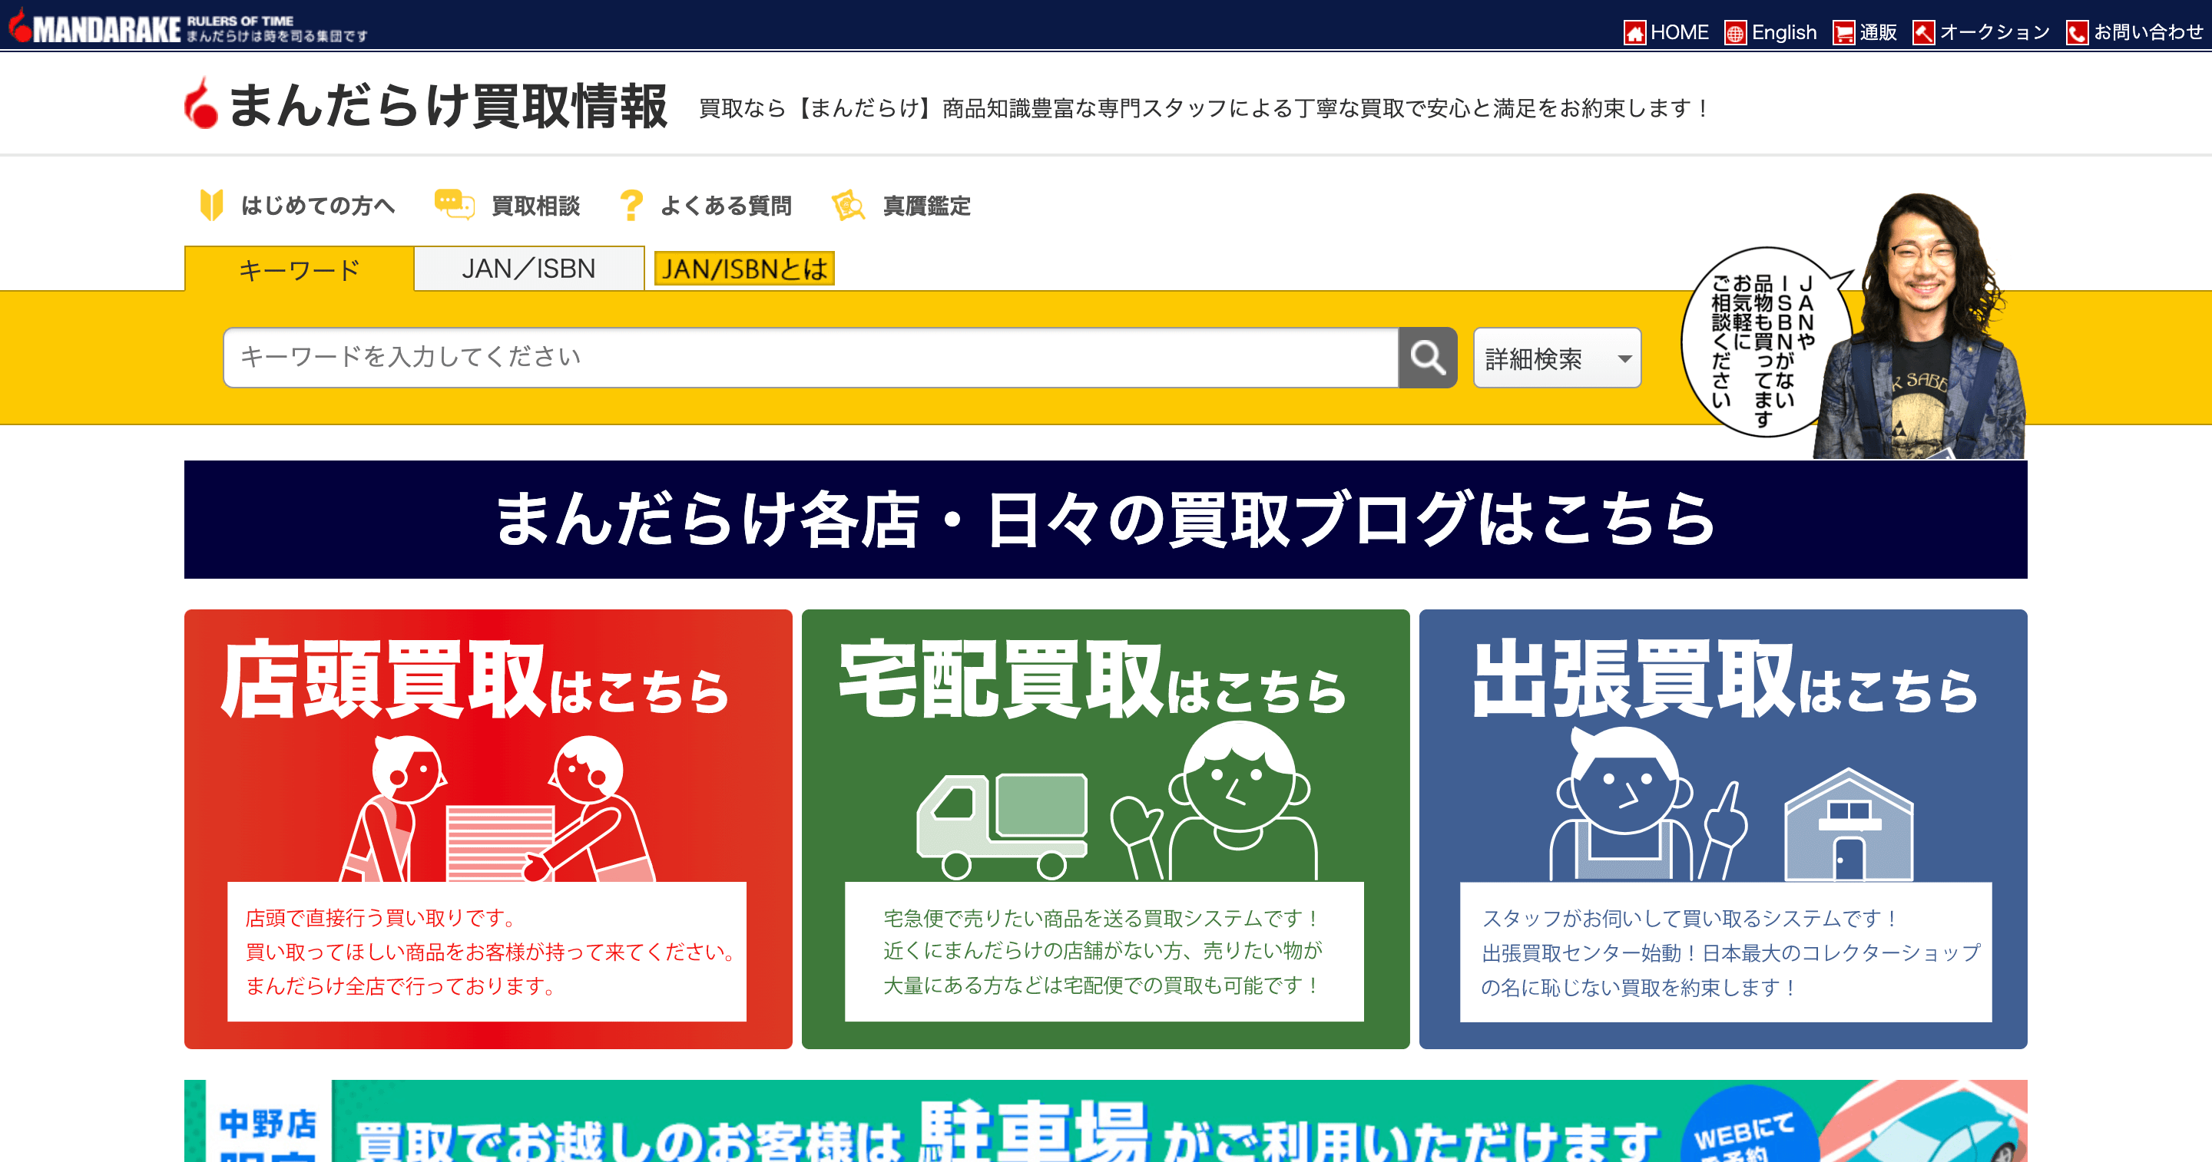Click the yellow question mark icon
Screen dimensions: 2212x1162
coord(631,205)
